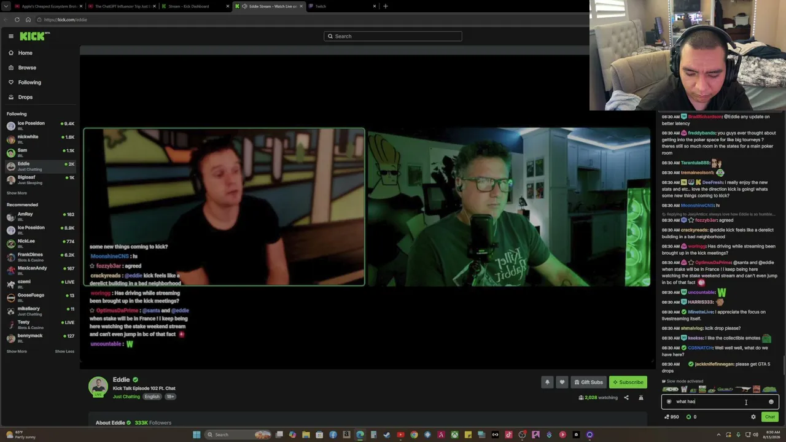Open the Windows Start menu

pyautogui.click(x=196, y=435)
